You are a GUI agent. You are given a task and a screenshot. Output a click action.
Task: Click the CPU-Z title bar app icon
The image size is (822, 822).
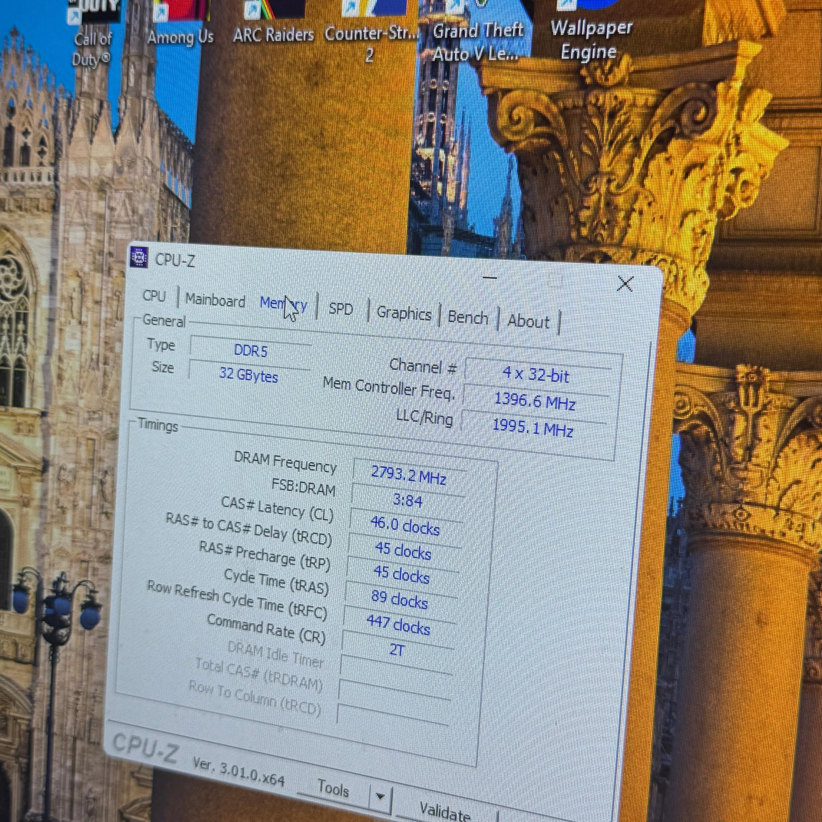point(139,257)
